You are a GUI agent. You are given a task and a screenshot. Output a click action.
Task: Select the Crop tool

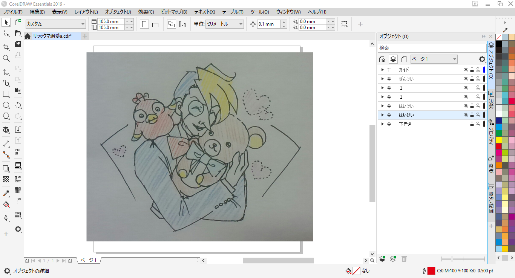(6, 47)
